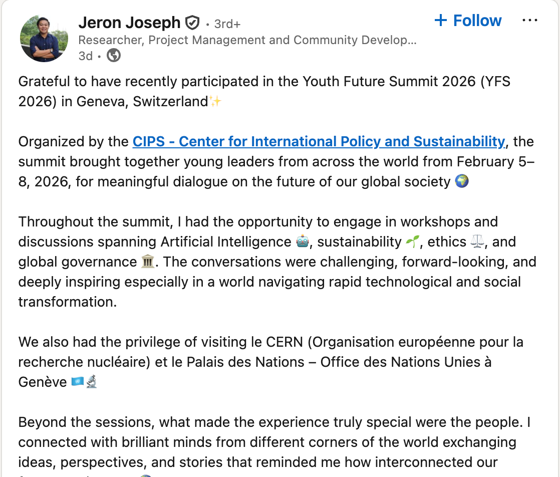Screen dimensions: 560x477
Task: Click Jeron Joseph's profile photo
Action: (44, 38)
